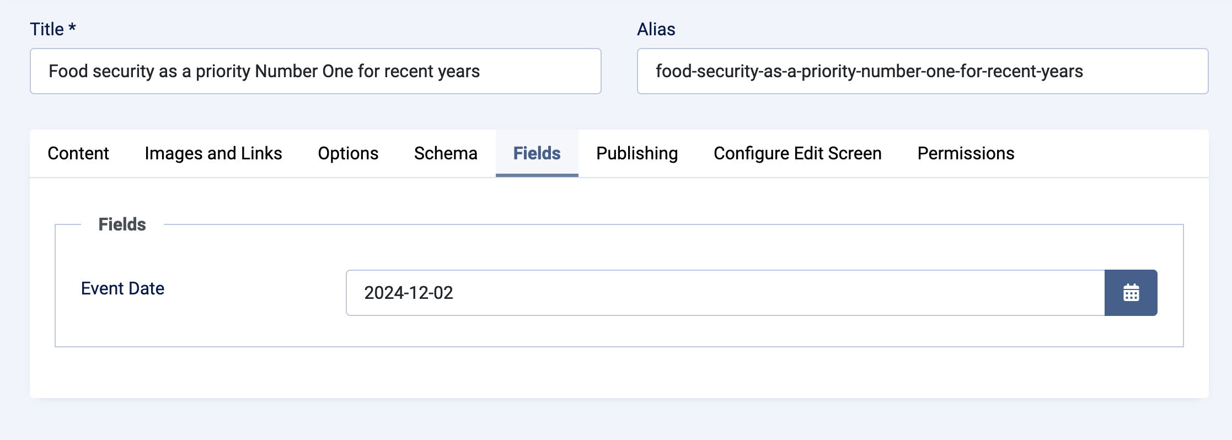
Task: Select the Options tab
Action: click(x=347, y=153)
